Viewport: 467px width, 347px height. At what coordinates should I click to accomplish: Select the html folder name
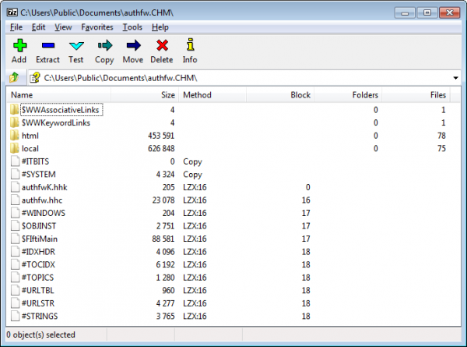click(x=30, y=136)
